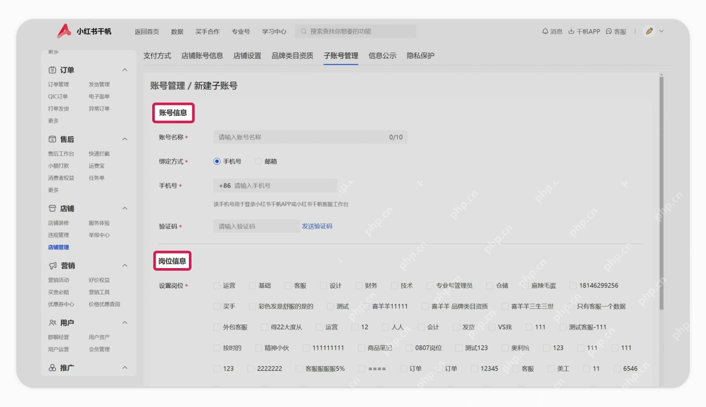Viewport: 706px width, 407px height.
Task: Collapse the 用户 sidebar section chevron
Action: [x=125, y=323]
